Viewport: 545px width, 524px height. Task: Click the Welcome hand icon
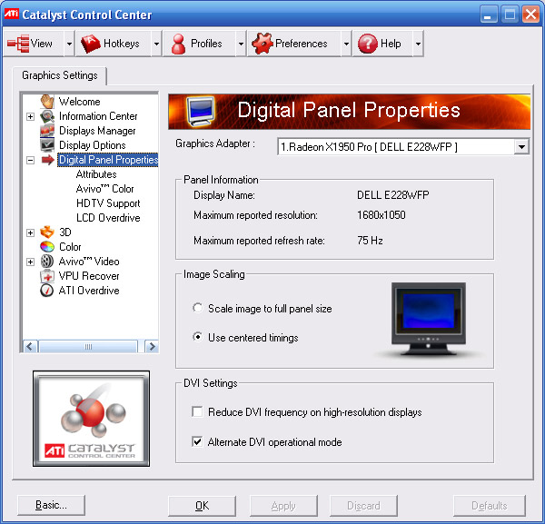tap(47, 102)
